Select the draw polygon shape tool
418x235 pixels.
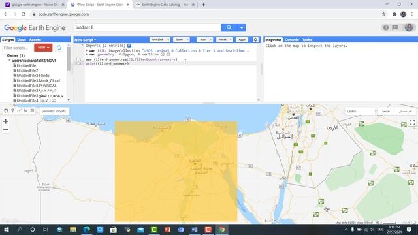tap(25, 110)
